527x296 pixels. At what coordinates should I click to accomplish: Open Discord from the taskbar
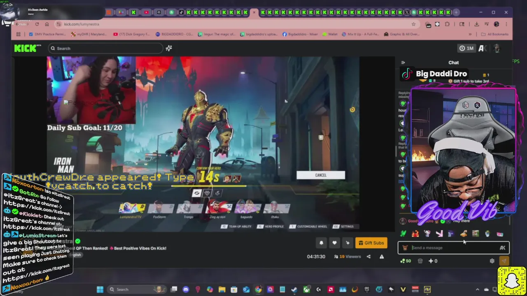(186, 289)
